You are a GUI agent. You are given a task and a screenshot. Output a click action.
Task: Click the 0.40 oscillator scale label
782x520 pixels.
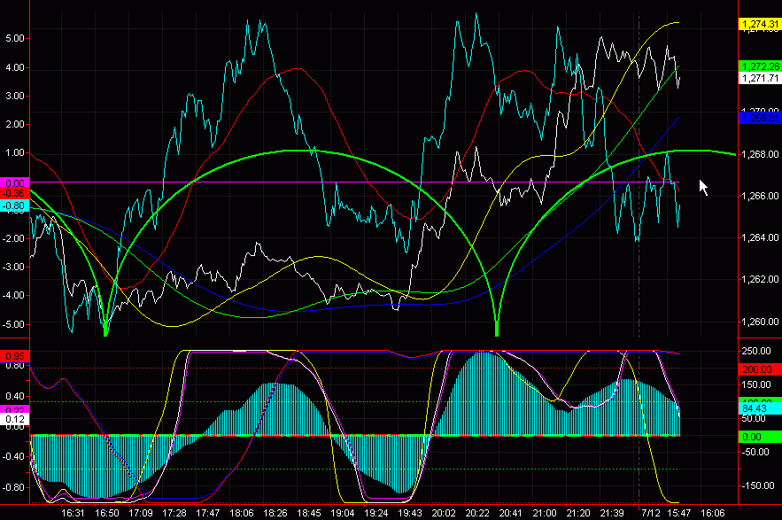point(15,396)
